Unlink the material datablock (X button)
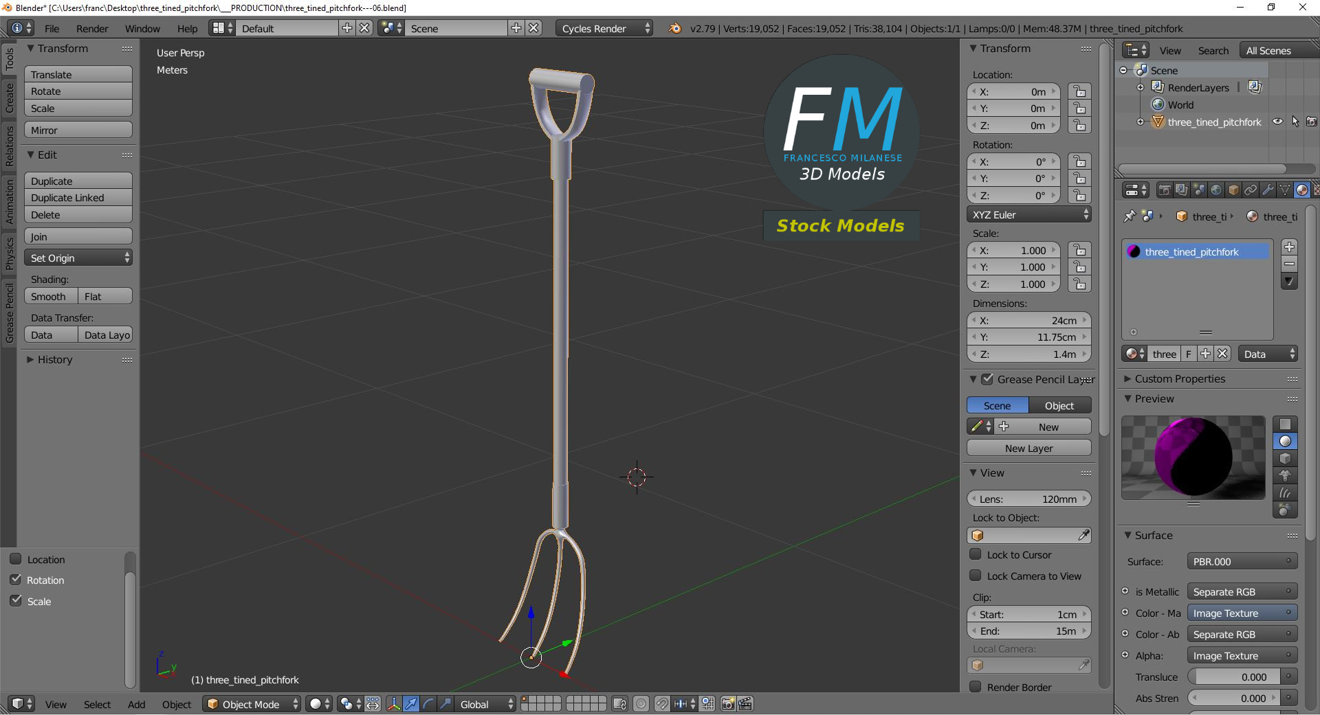This screenshot has height=715, width=1320. 1222,354
